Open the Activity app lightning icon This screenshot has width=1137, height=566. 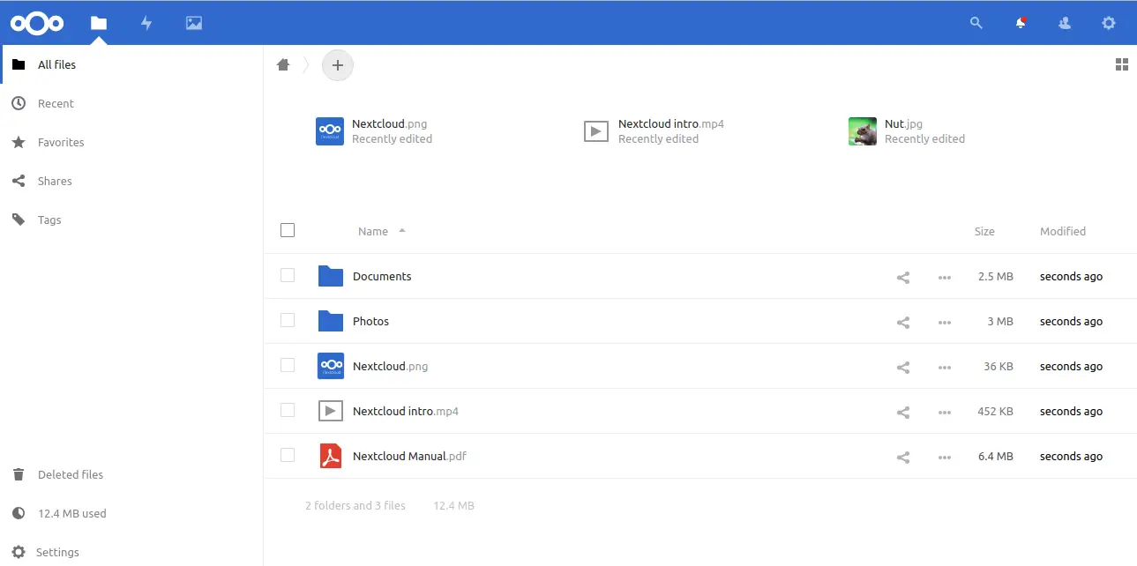point(146,24)
